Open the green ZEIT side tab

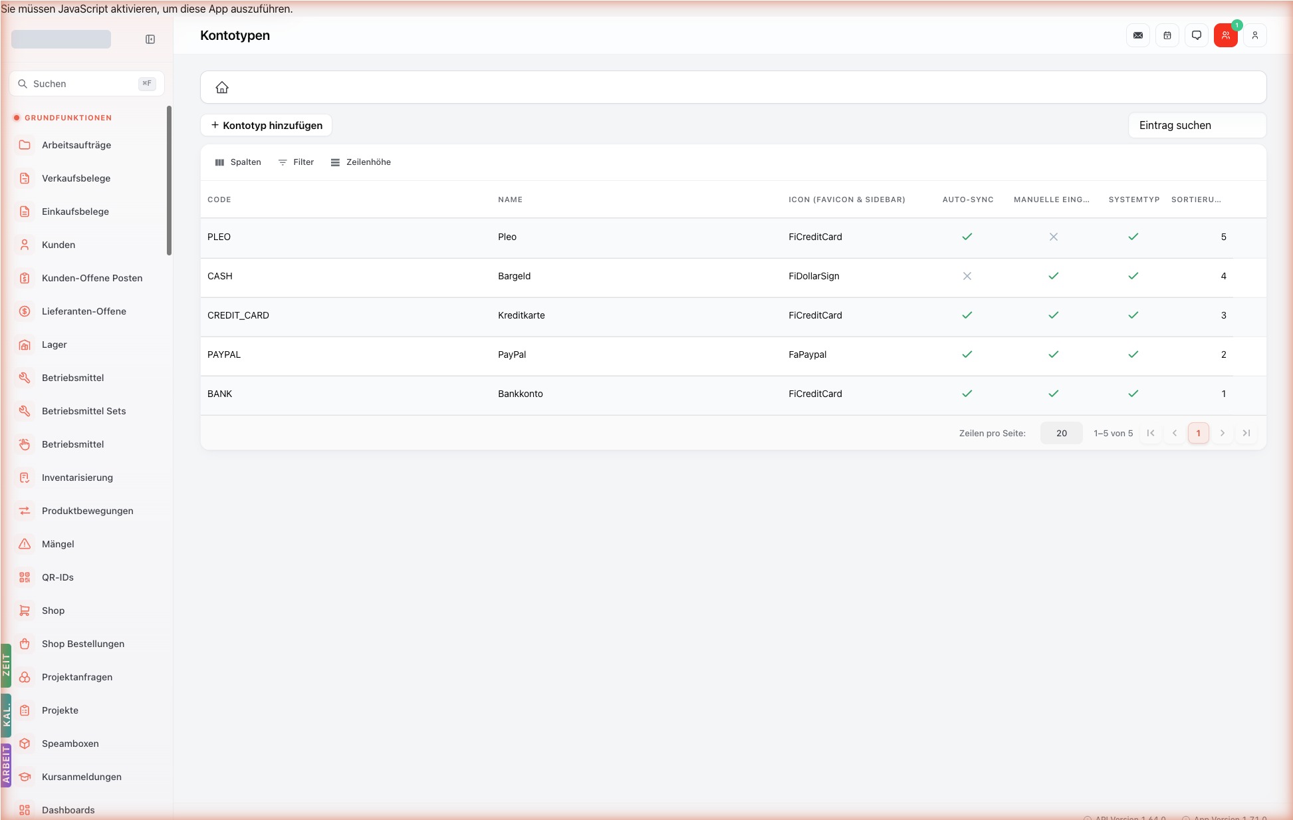click(x=6, y=665)
